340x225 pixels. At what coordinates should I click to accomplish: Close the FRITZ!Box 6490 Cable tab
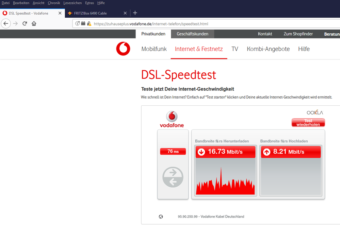tap(125, 13)
